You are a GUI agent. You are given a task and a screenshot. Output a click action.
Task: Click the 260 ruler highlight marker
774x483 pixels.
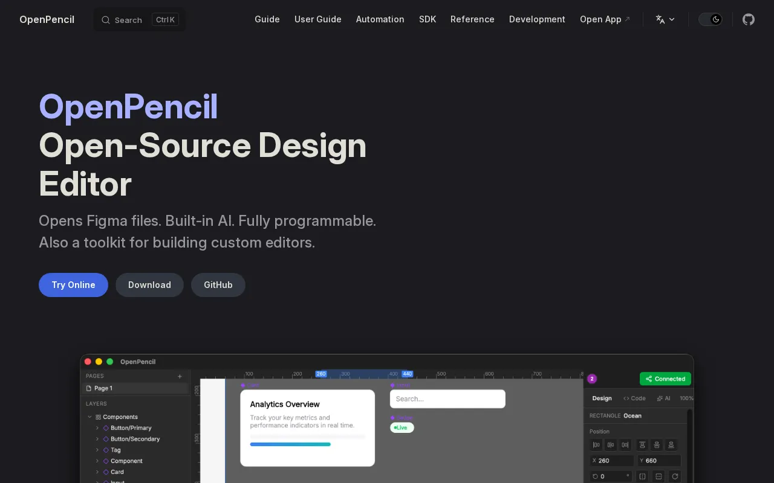321,374
